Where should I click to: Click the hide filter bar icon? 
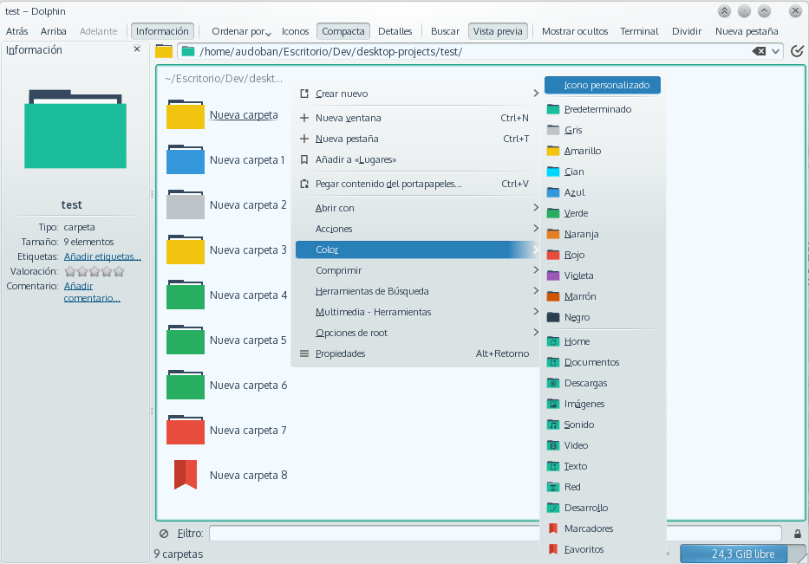pos(164,533)
